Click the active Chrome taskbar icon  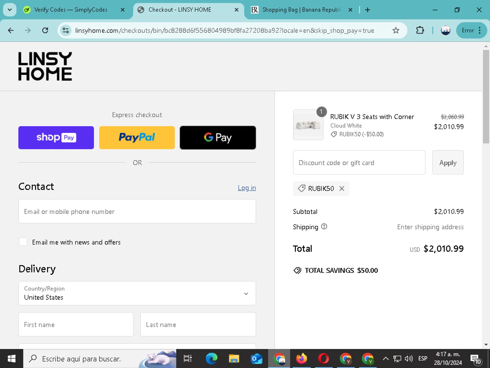(279, 359)
